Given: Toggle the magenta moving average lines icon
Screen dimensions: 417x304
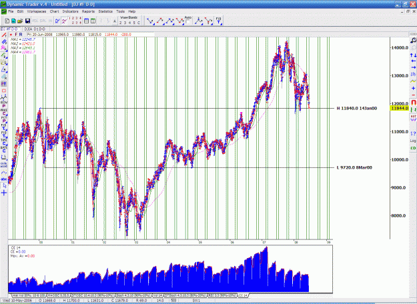Looking at the screenshot, I should click(64, 21).
